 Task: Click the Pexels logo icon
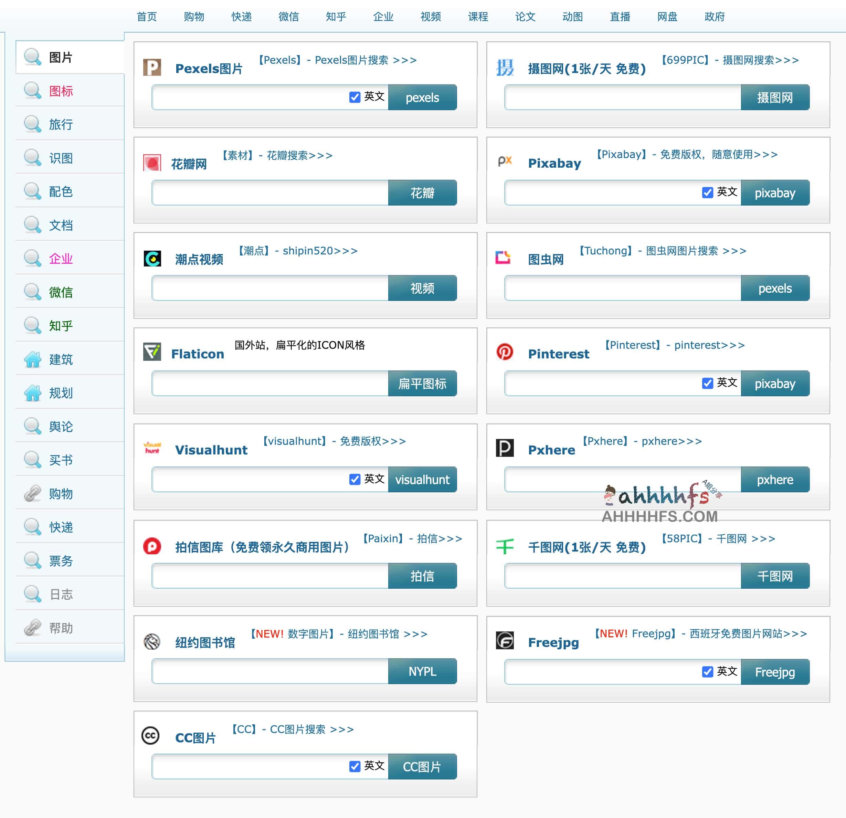pos(152,67)
